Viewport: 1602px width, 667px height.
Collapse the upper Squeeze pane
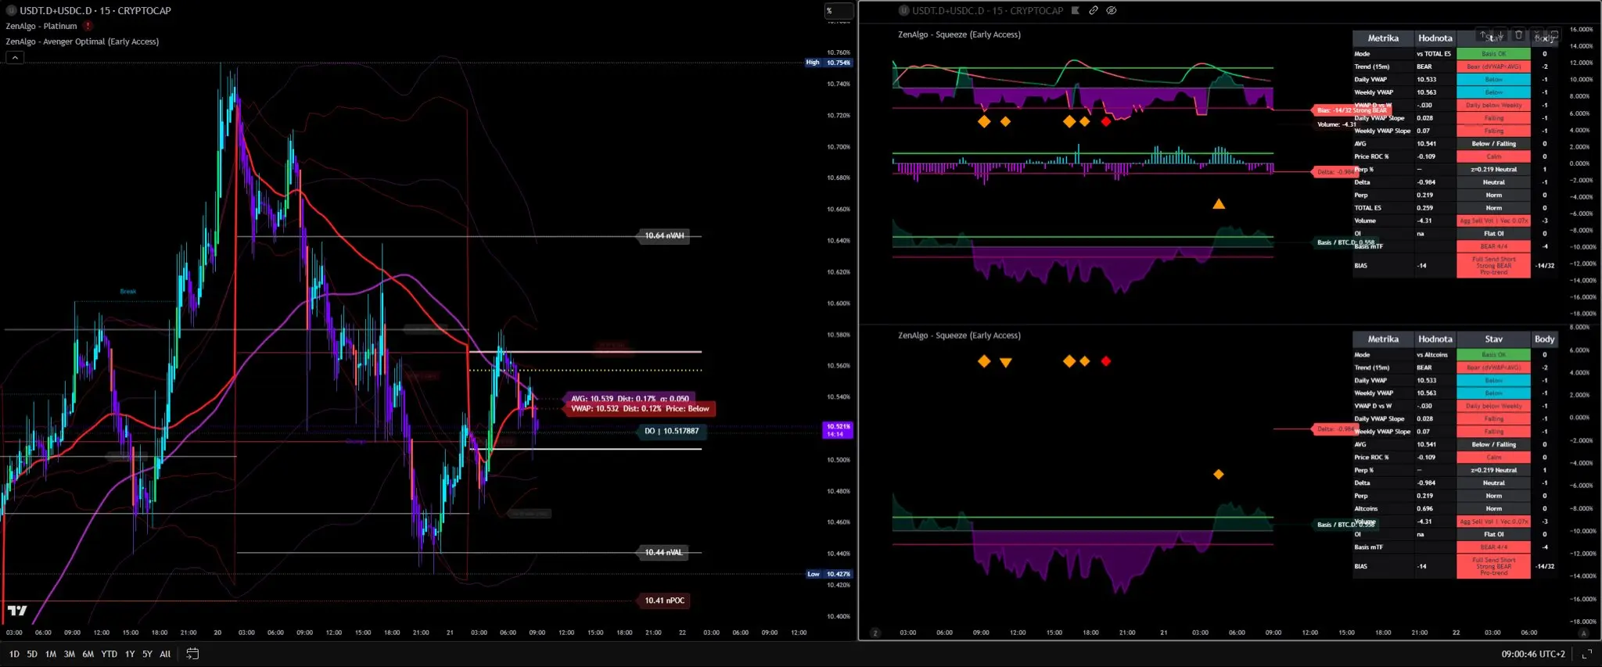1537,34
